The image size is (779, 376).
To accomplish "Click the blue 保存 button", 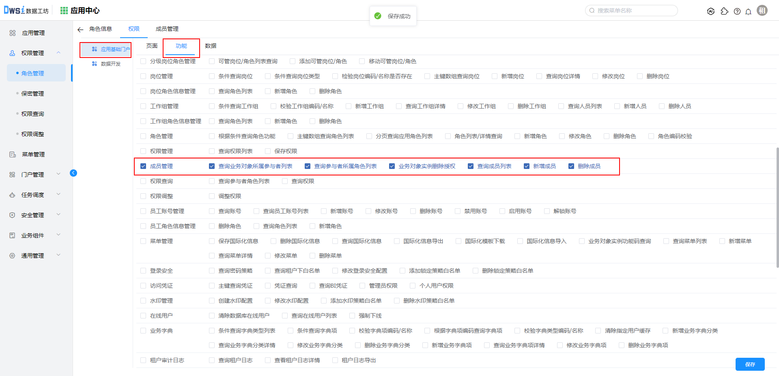I will pyautogui.click(x=750, y=364).
